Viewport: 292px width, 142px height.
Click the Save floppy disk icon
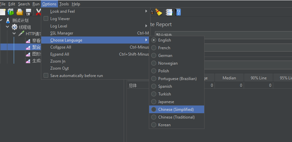(29, 12)
